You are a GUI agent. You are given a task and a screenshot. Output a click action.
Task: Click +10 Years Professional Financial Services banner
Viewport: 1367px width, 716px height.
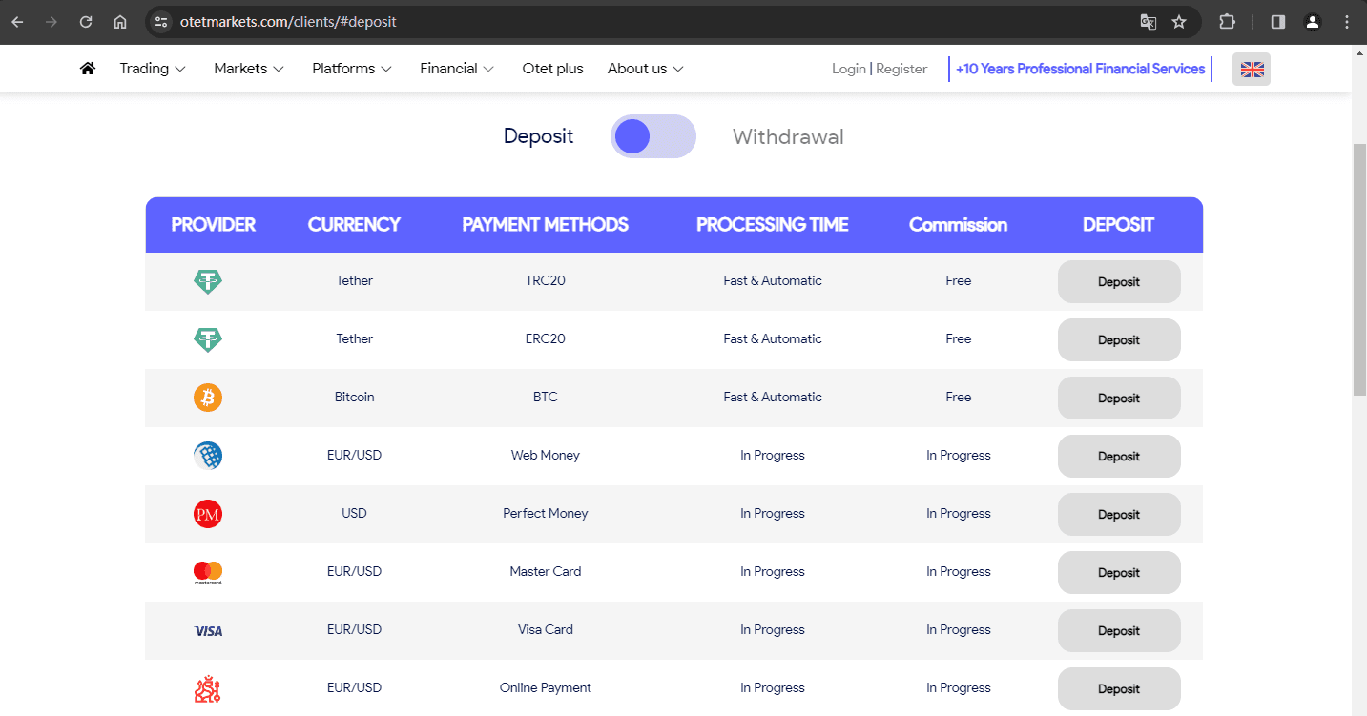point(1080,69)
